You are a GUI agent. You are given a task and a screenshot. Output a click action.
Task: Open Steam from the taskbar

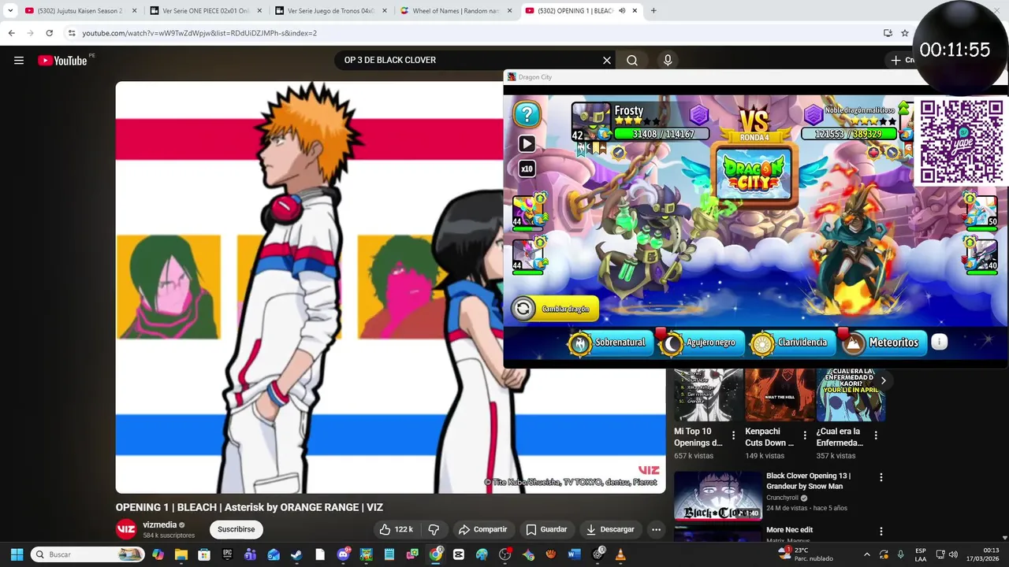pos(296,554)
